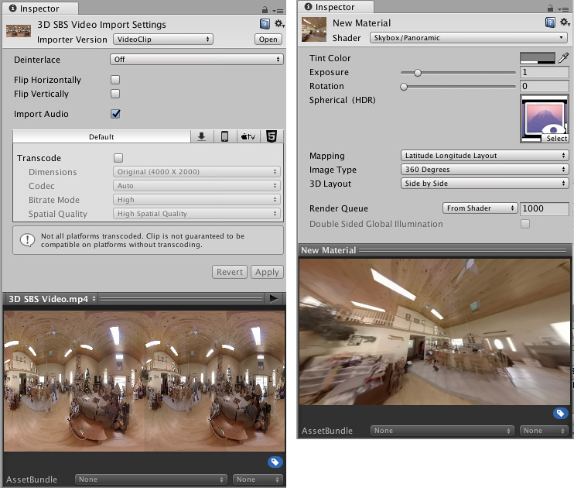Switch to the Default platform tab
This screenshot has width=574, height=488.
point(101,136)
